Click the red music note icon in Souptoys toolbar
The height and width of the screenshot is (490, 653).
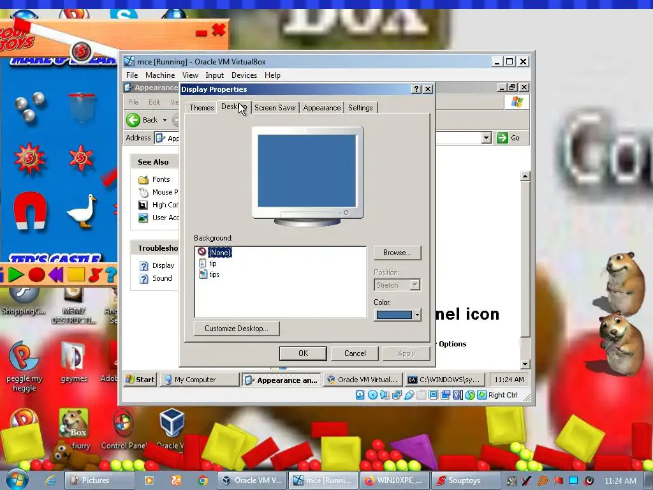(96, 274)
